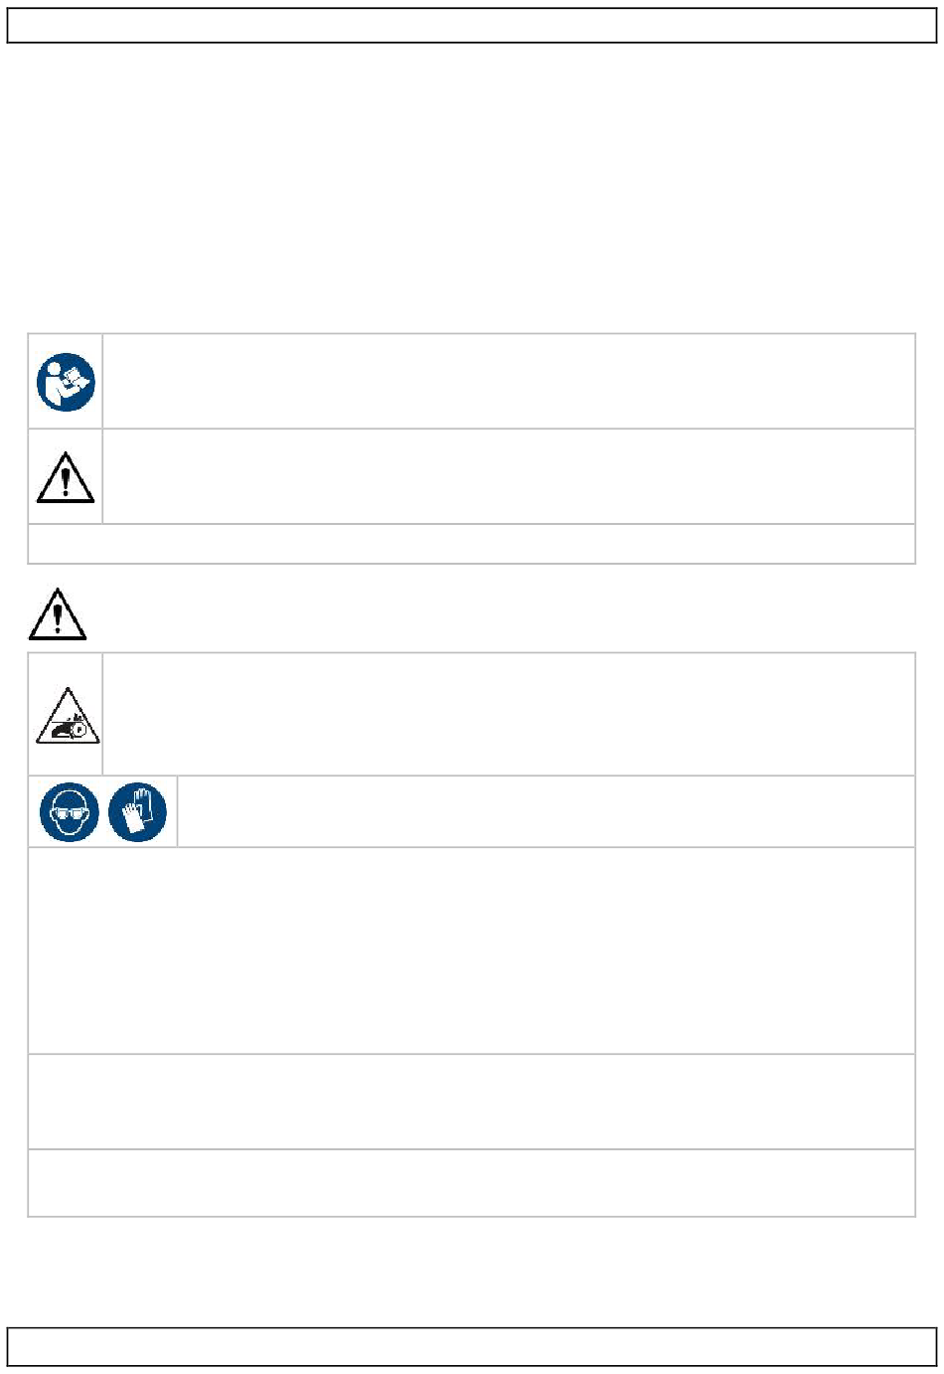944x1374 pixels.
Task: Click the blank cell right of the gloves icon
Action: coord(546,811)
